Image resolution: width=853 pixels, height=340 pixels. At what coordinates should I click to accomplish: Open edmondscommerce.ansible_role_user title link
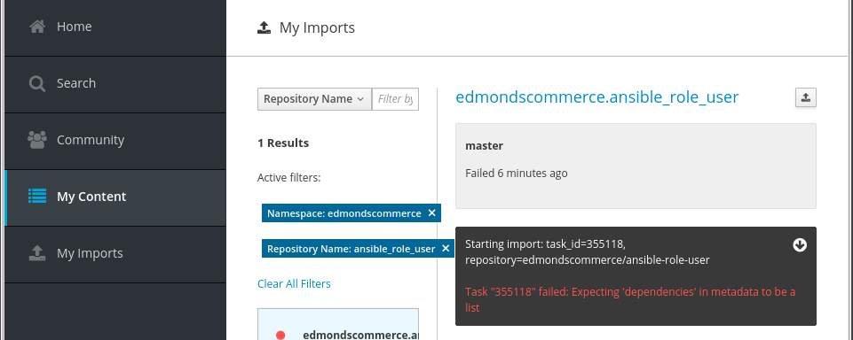point(596,97)
